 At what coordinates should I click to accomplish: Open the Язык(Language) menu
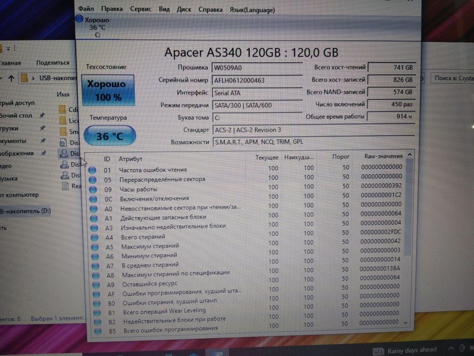click(x=252, y=10)
